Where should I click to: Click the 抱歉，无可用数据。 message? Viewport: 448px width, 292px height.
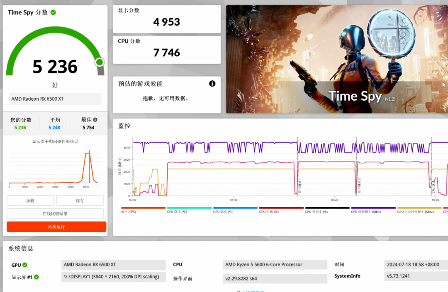coord(166,99)
